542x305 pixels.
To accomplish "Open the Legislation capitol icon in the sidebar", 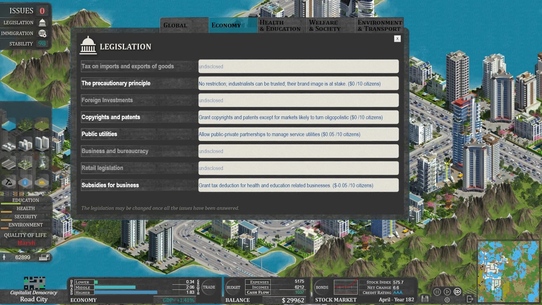I will (x=42, y=23).
